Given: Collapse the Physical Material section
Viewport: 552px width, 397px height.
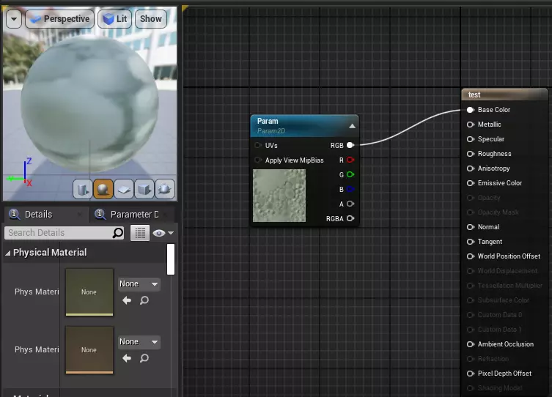Looking at the screenshot, I should click(8, 253).
